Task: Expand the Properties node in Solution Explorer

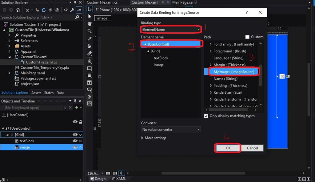Action: click(9, 35)
